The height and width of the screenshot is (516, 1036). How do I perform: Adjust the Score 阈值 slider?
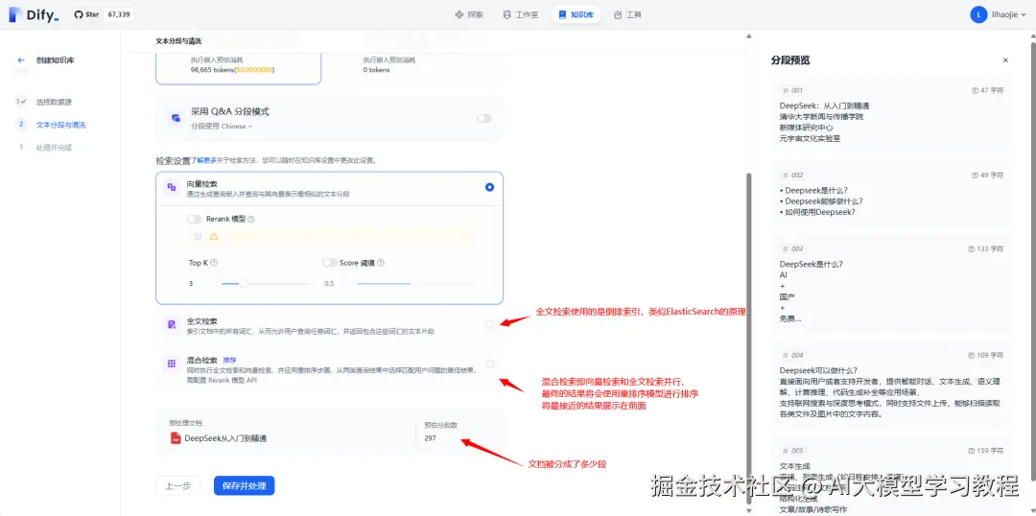click(x=415, y=284)
